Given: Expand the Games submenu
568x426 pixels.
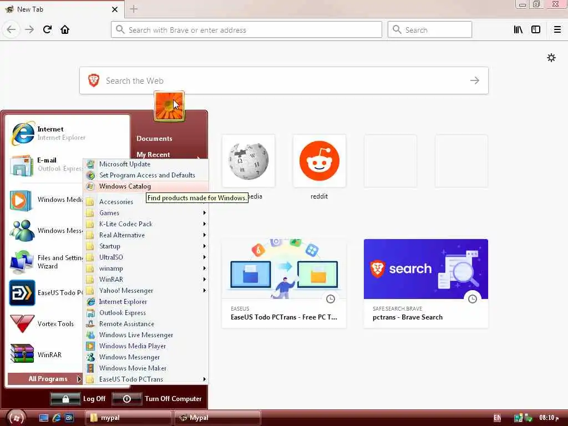Looking at the screenshot, I should (x=146, y=213).
